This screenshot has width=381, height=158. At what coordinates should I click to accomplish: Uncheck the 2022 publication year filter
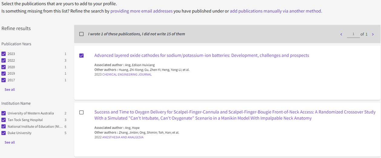point(4,60)
